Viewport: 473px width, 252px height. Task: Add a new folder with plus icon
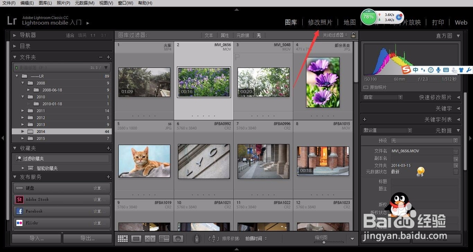109,57
